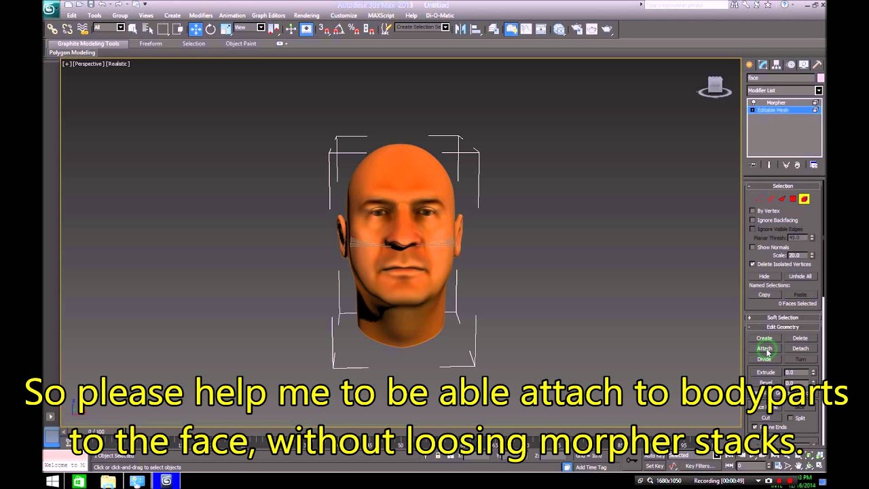Enable the Split checkbox
The image size is (869, 489).
point(790,418)
